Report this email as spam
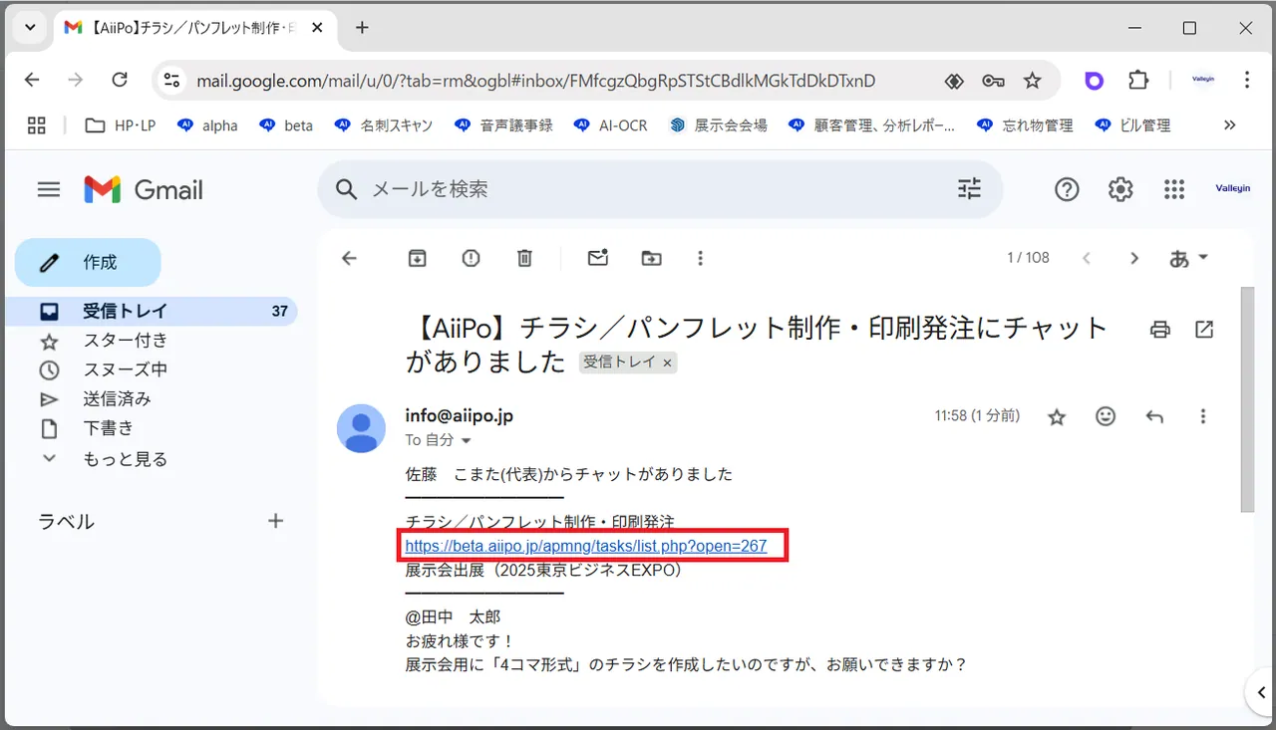 [472, 258]
